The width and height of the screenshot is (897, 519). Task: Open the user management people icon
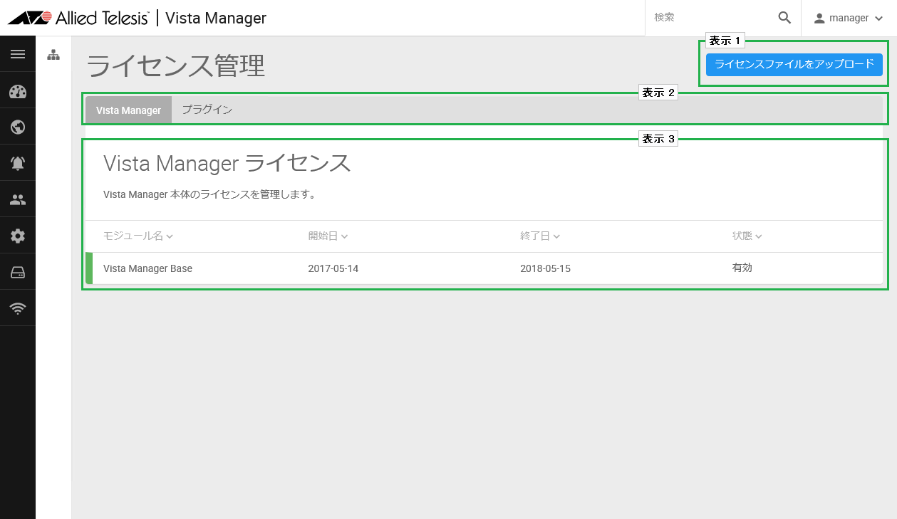click(18, 199)
